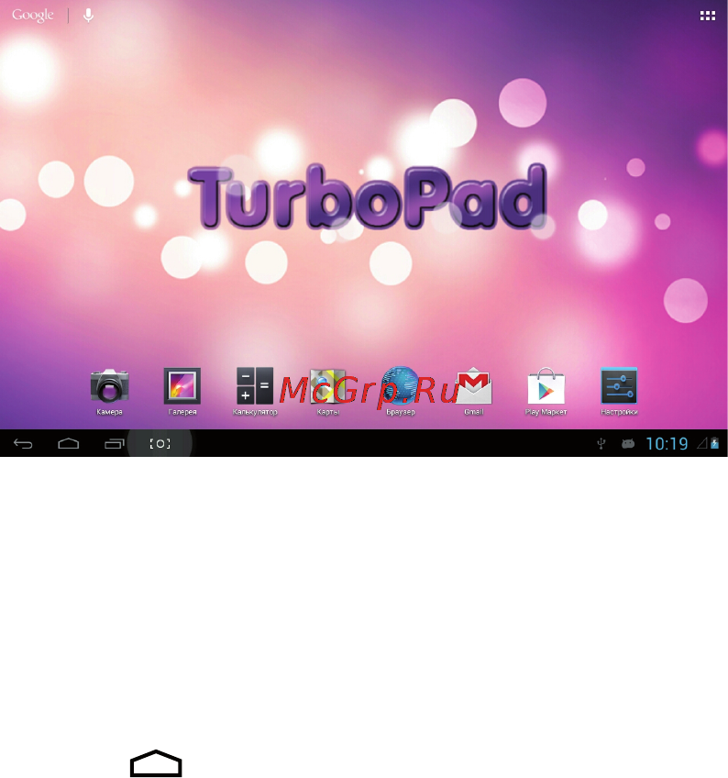Open the Play Маркет store
This screenshot has width=728, height=778.
546,391
